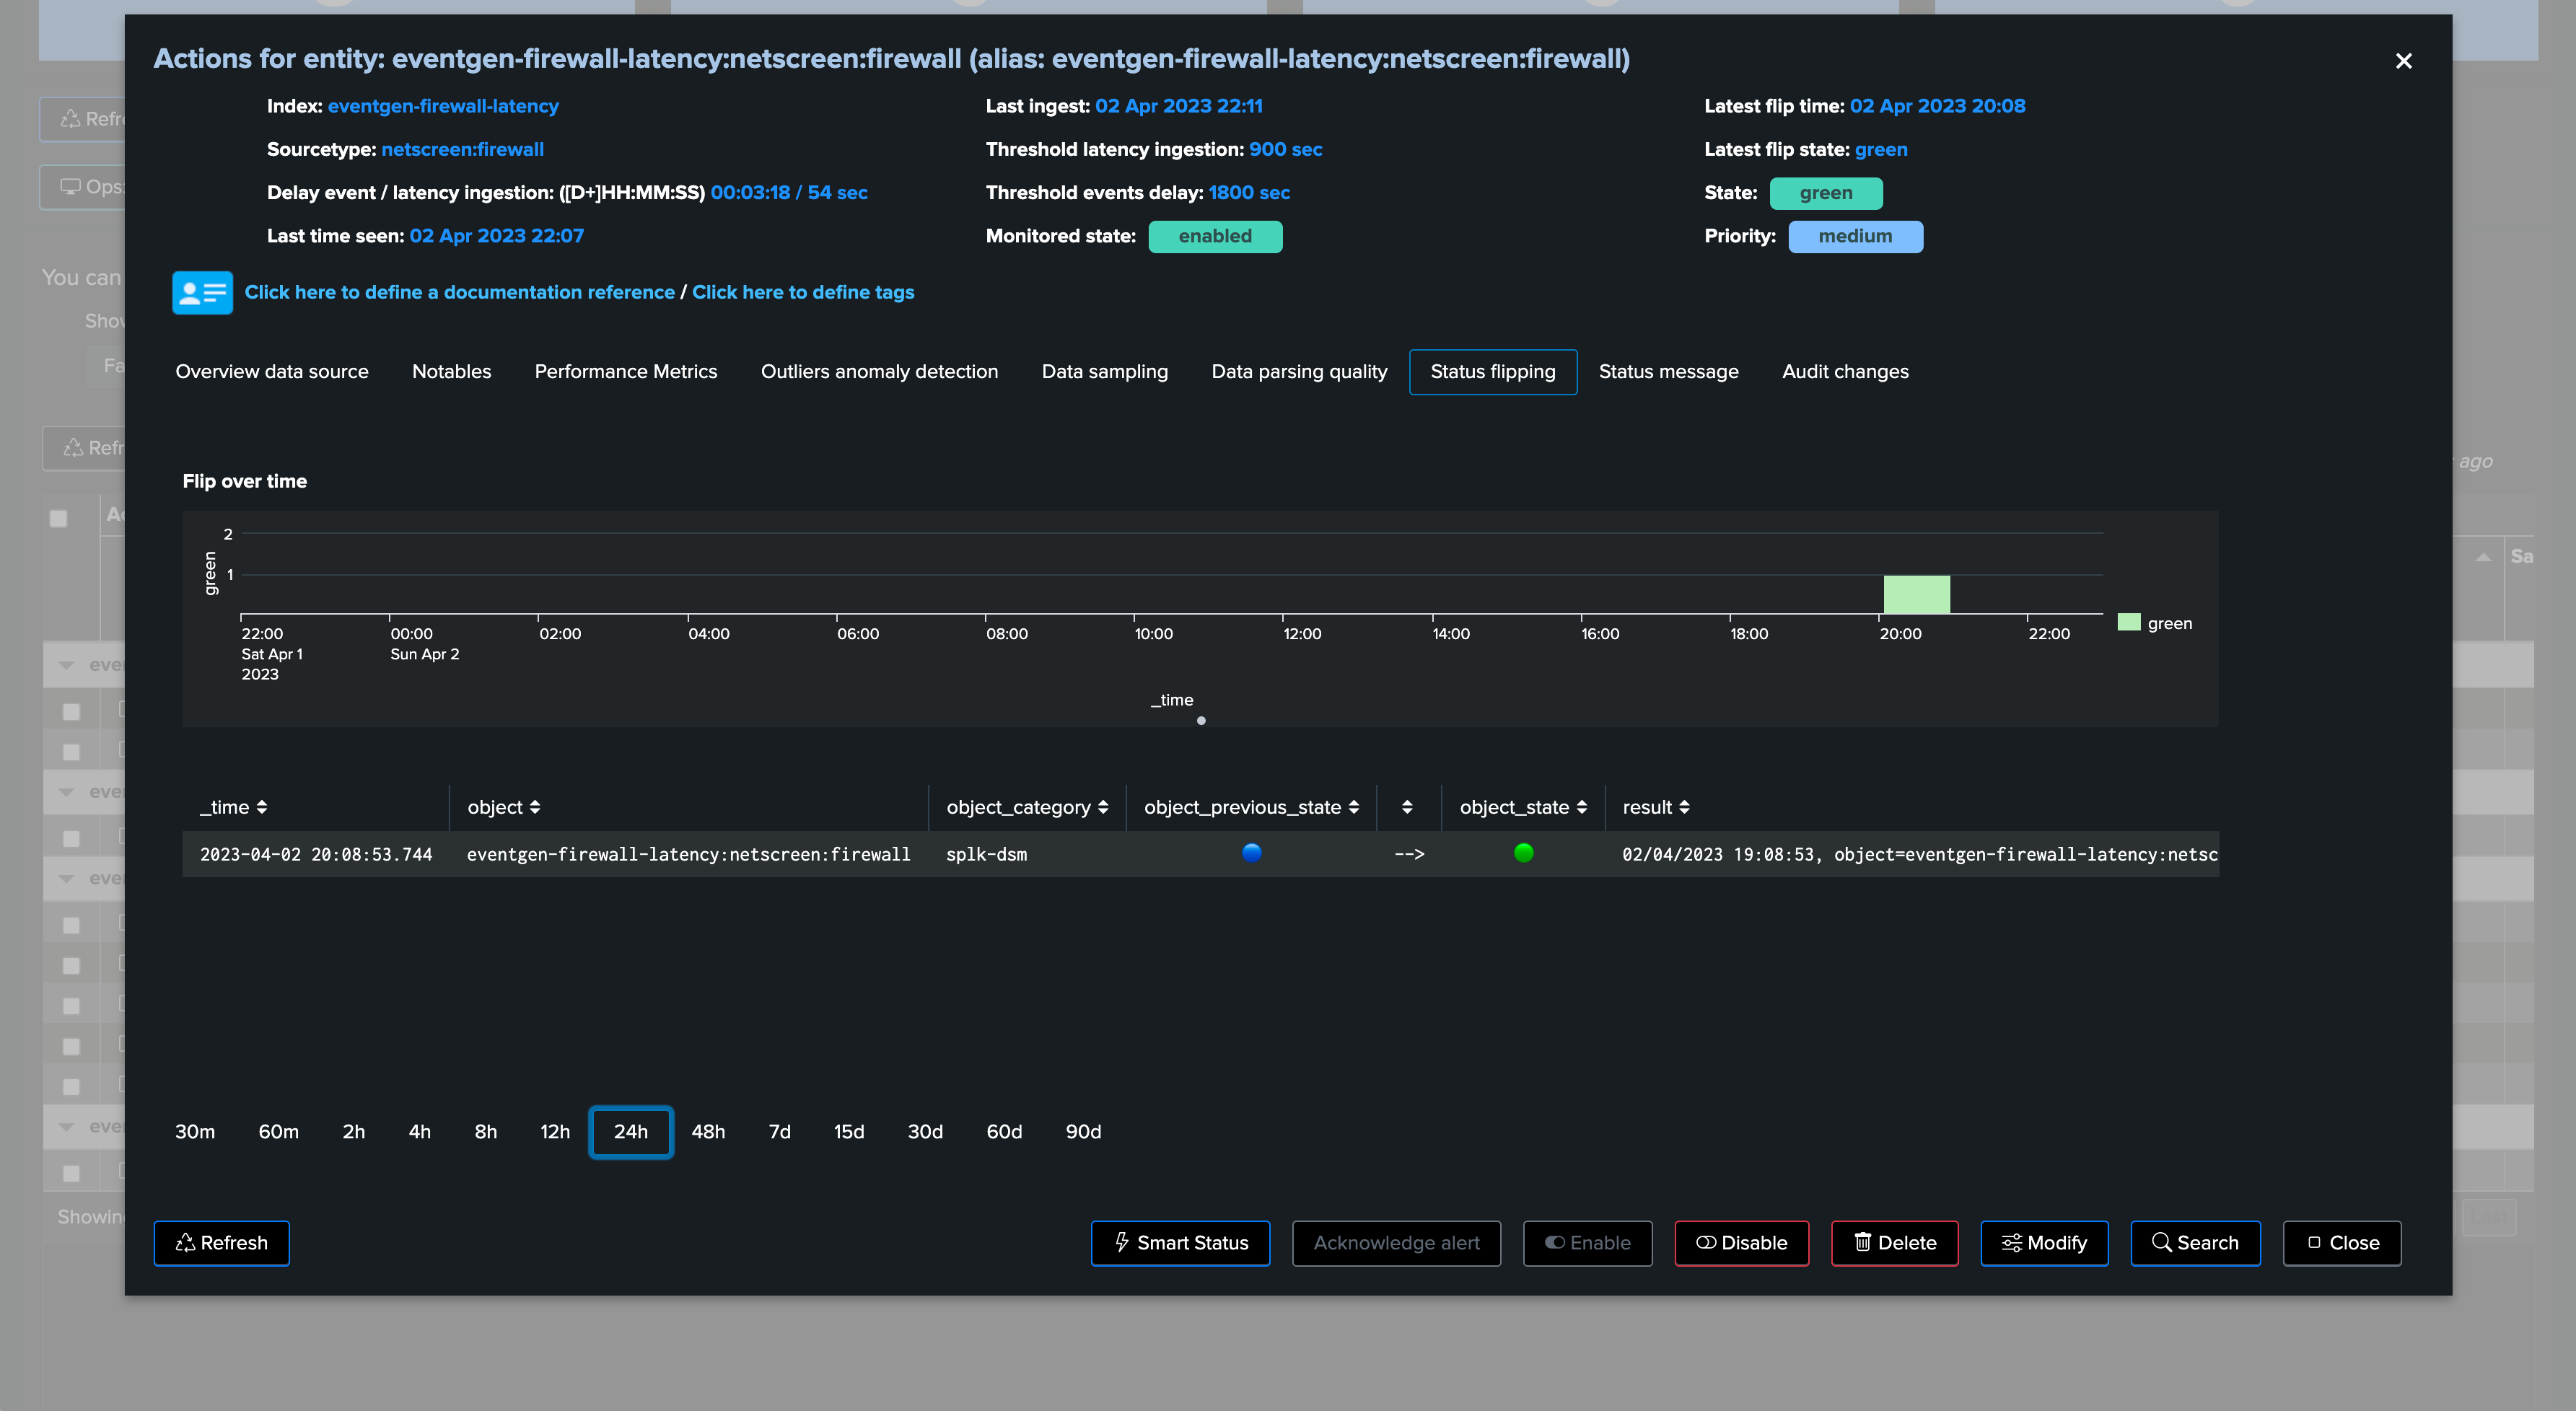Sort by object_category column header

tap(1027, 807)
